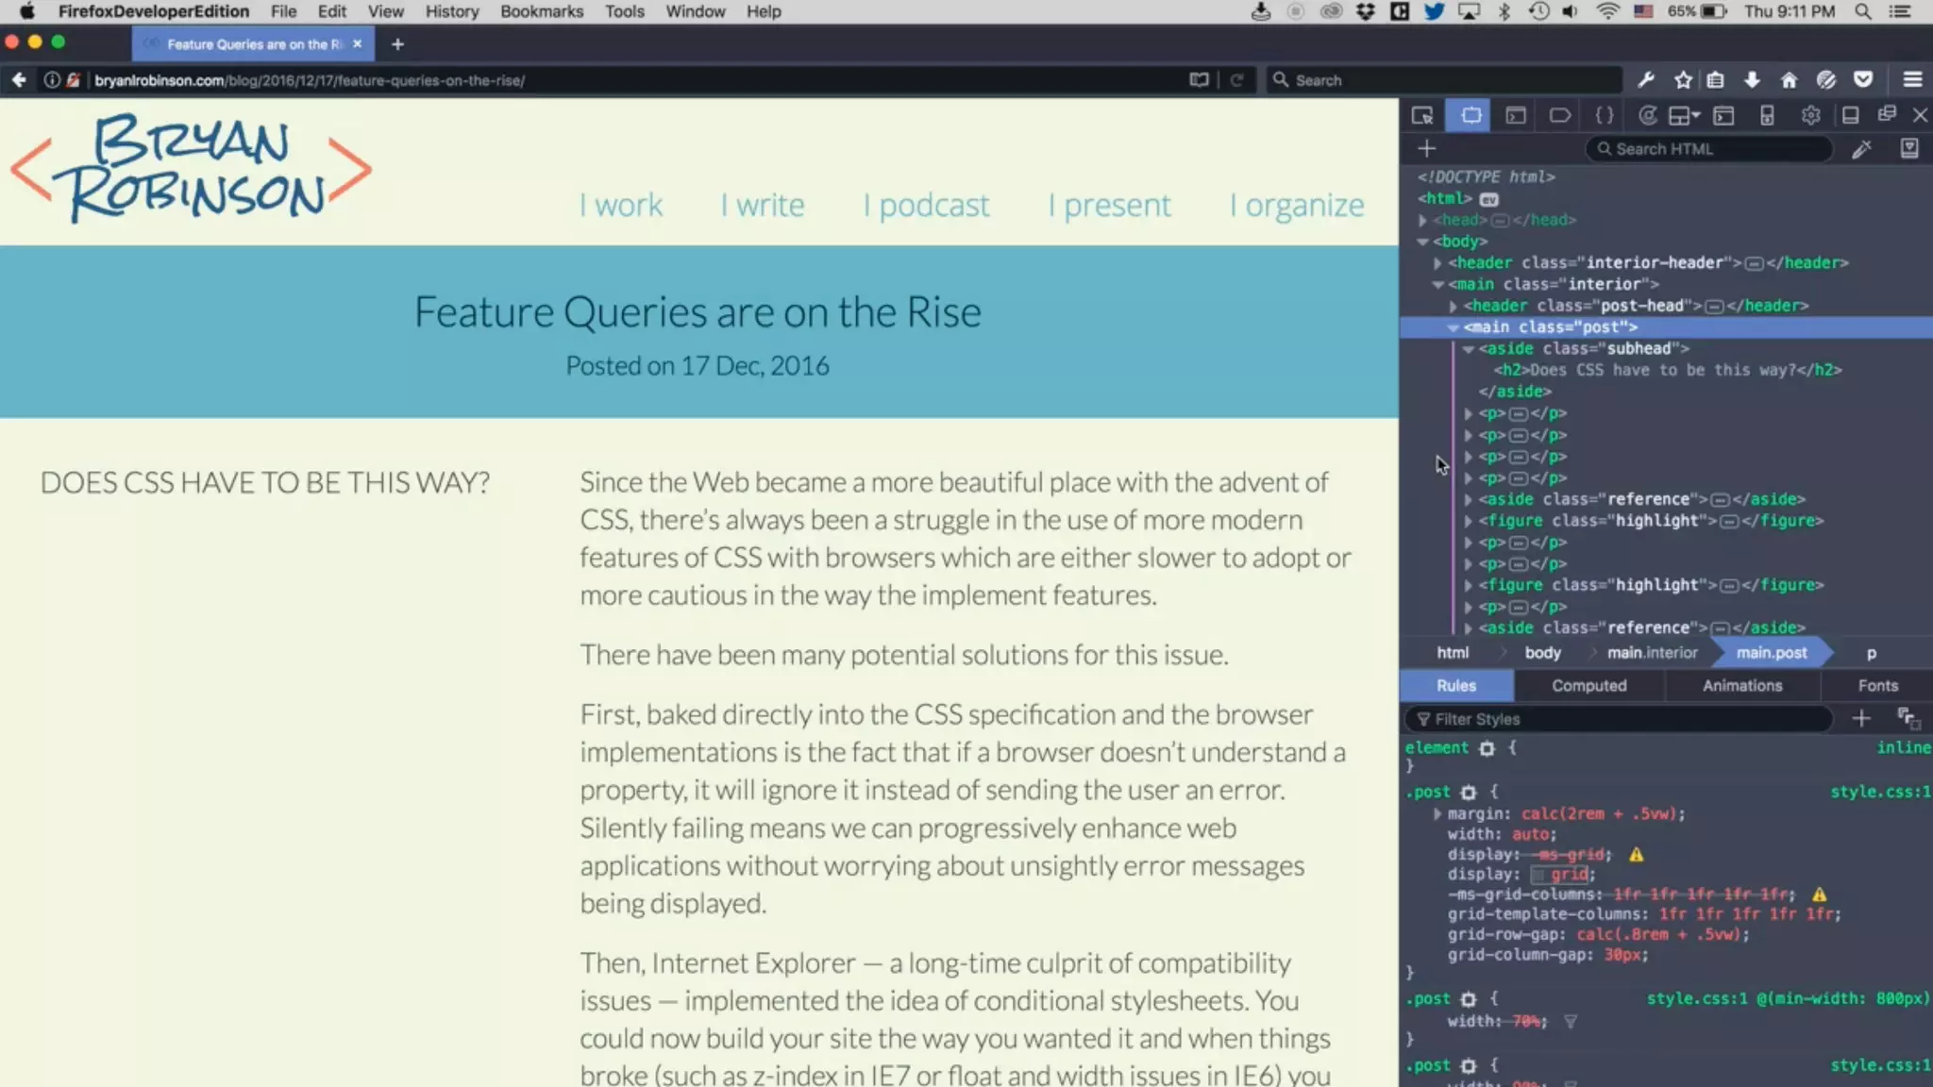Open the devtools settings gear
Viewport: 1933px width, 1087px height.
[1809, 115]
